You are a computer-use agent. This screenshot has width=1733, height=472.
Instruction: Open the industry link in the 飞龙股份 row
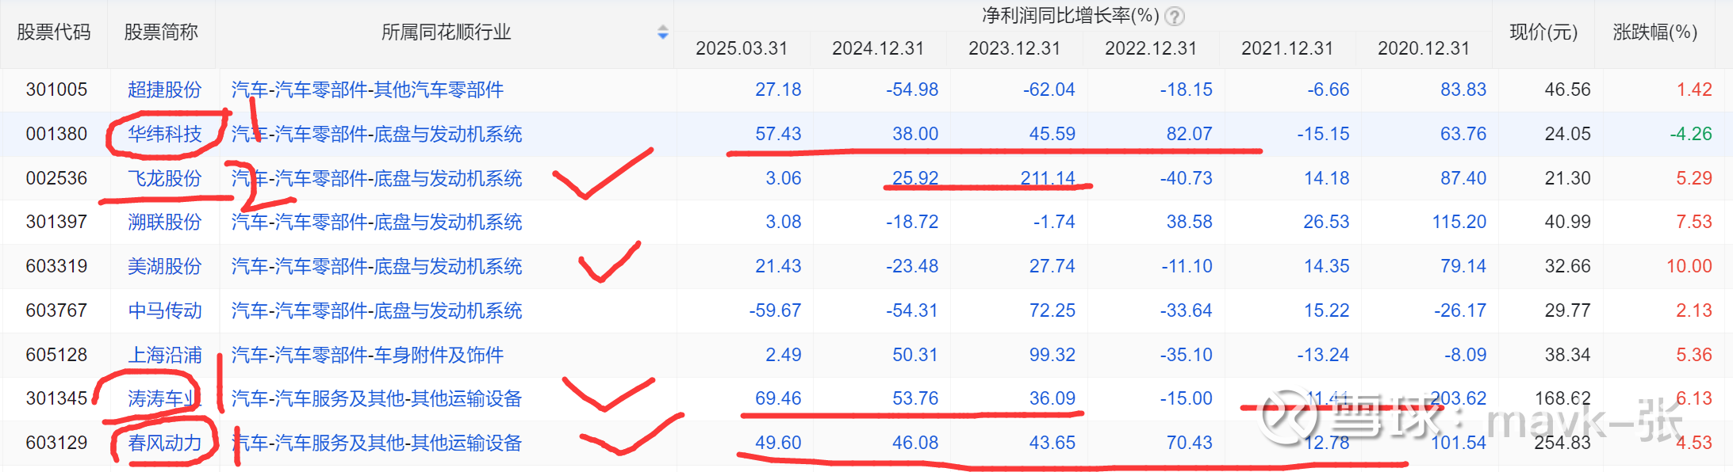pyautogui.click(x=377, y=178)
